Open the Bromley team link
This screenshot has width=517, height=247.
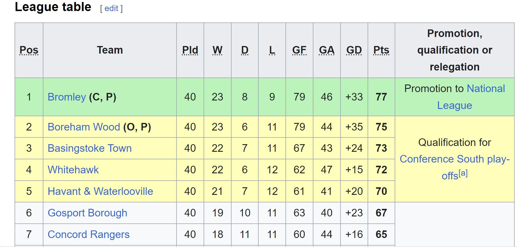(x=67, y=97)
